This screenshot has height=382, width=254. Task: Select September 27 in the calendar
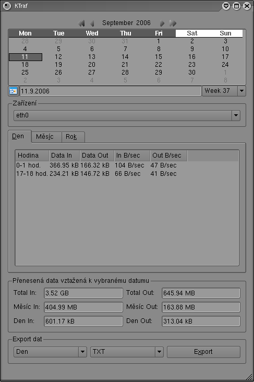tap(92, 73)
